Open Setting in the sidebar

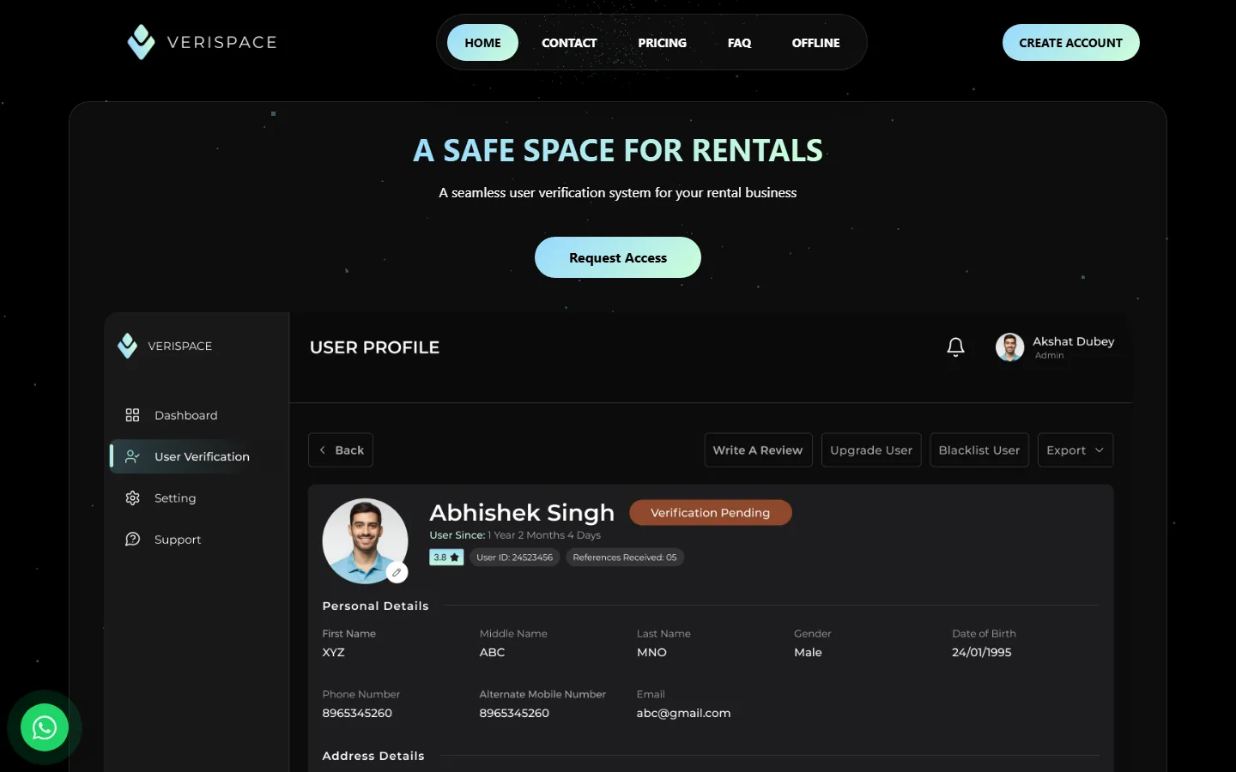tap(175, 498)
